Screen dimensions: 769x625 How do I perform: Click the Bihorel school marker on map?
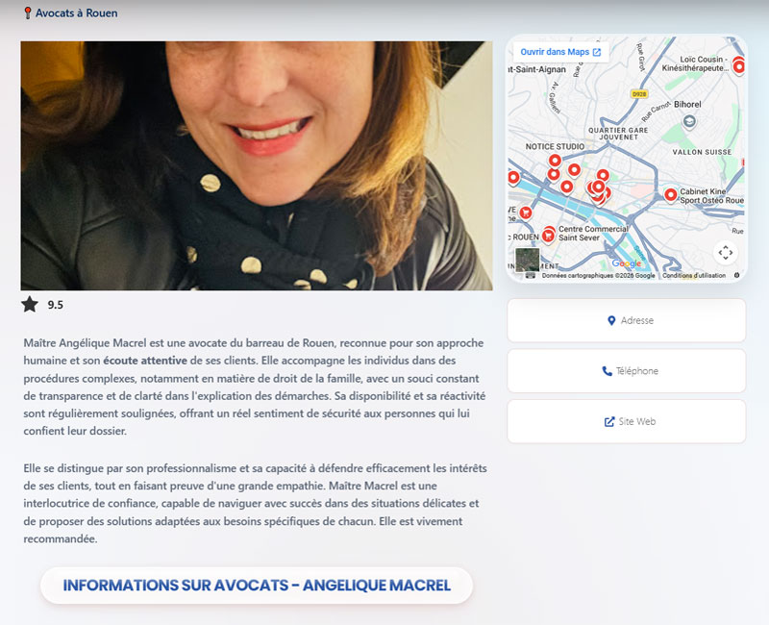tap(688, 121)
